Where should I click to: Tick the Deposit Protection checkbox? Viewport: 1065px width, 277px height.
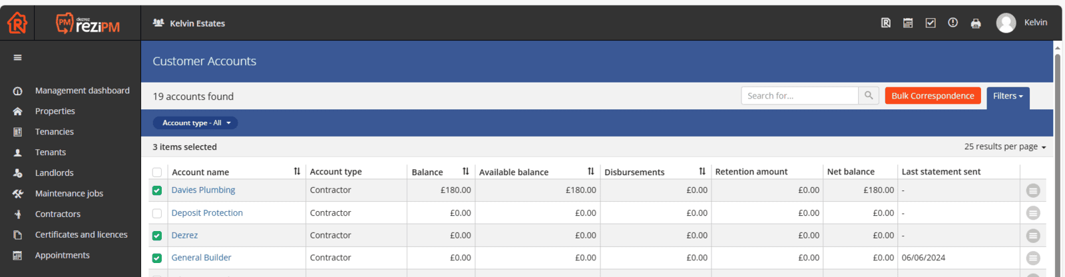coord(157,214)
